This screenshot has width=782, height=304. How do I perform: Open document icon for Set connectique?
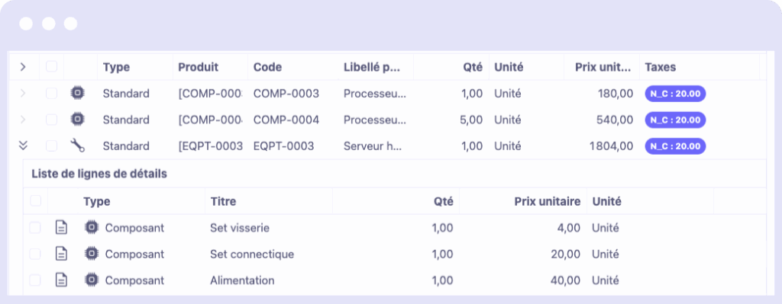(61, 254)
